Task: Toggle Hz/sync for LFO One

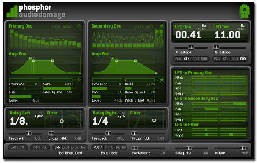Action: coord(202,28)
